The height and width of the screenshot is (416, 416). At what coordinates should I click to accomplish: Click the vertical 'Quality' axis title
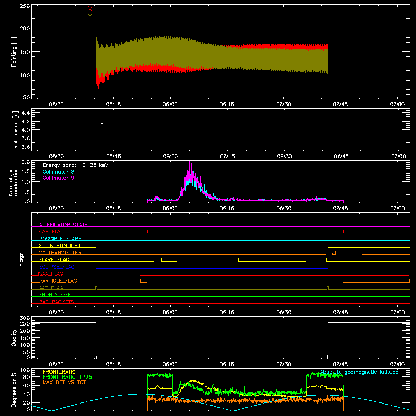pyautogui.click(x=14, y=337)
